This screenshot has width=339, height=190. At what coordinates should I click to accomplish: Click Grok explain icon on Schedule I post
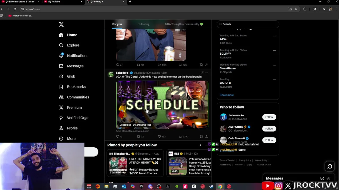click(202, 73)
